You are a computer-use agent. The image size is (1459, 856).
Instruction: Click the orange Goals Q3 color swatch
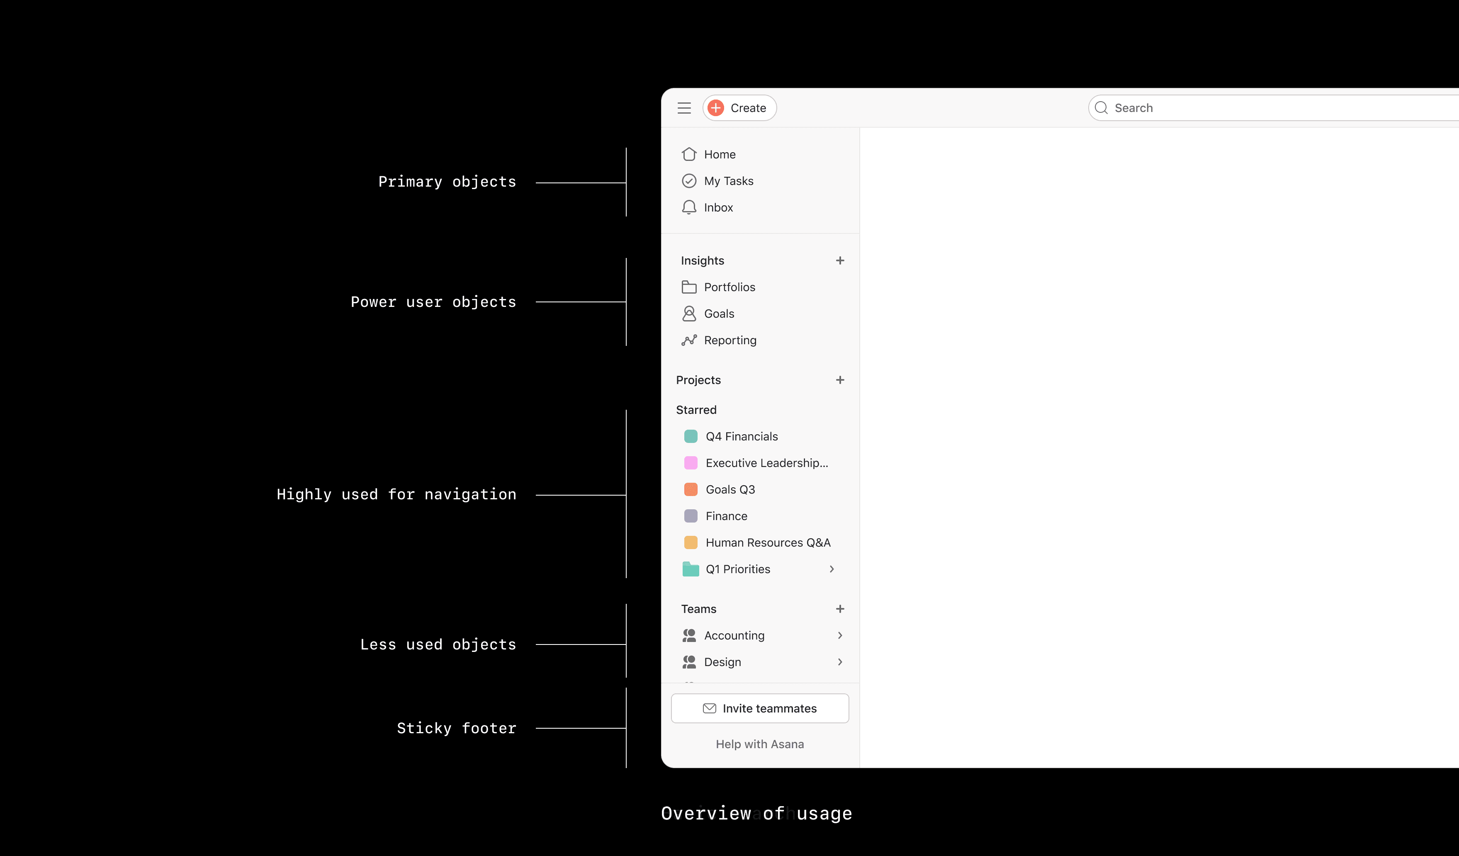(x=690, y=489)
